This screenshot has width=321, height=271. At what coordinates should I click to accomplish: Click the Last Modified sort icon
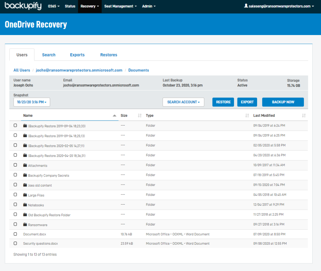point(304,115)
